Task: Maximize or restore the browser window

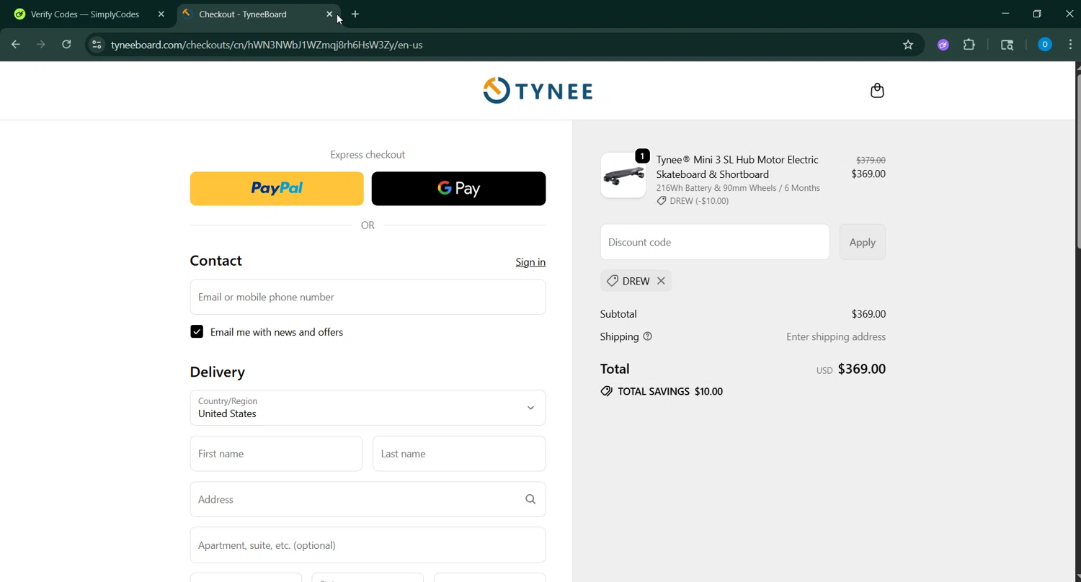Action: pos(1037,14)
